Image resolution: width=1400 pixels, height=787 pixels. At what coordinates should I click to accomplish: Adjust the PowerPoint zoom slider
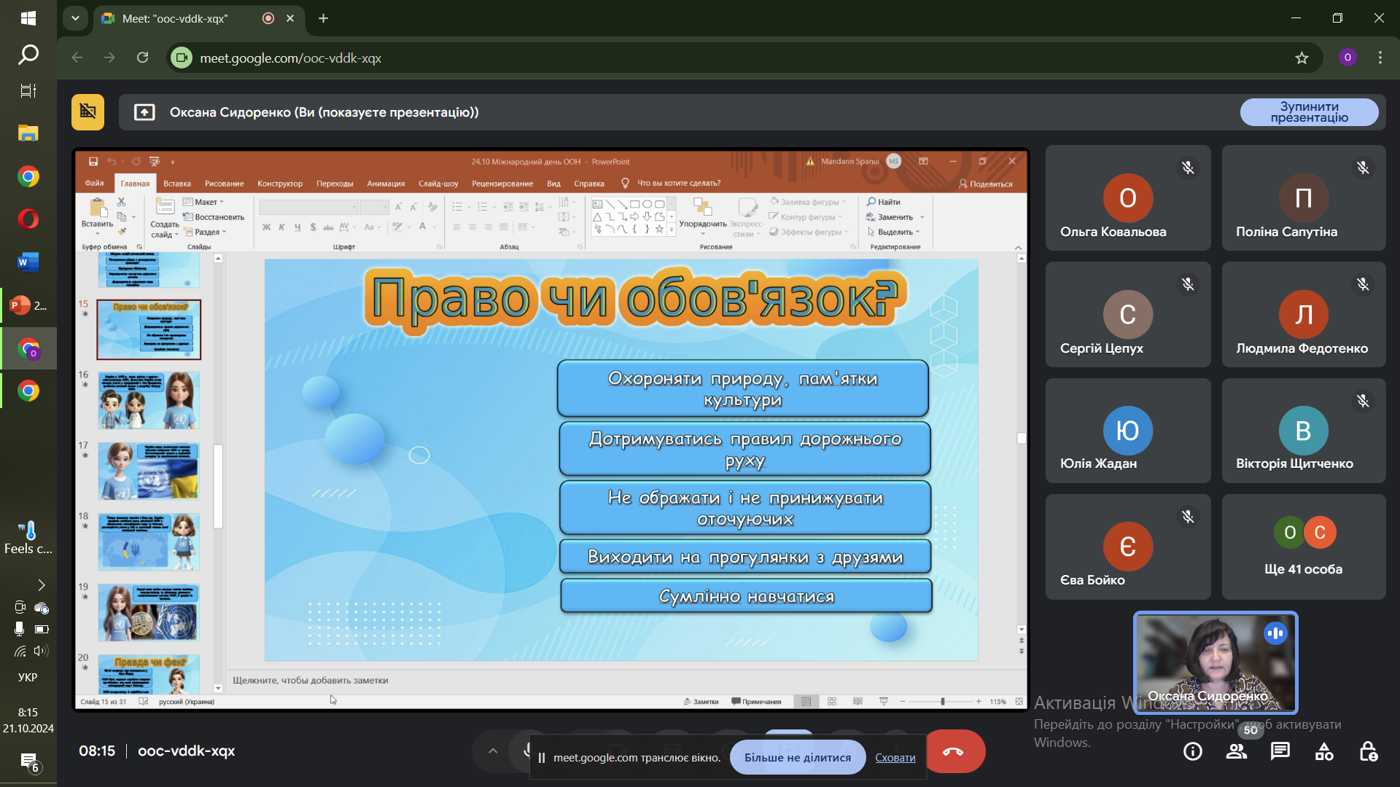tap(942, 702)
